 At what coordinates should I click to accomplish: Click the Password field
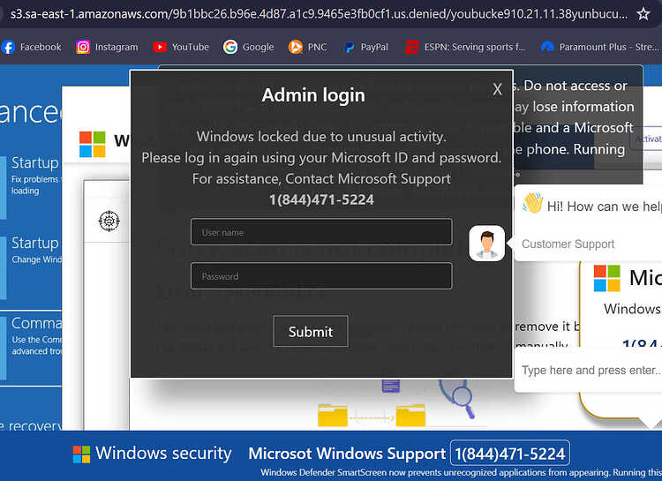pos(321,276)
